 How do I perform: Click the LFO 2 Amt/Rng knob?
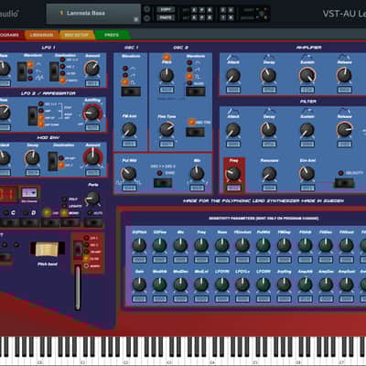tap(91, 113)
